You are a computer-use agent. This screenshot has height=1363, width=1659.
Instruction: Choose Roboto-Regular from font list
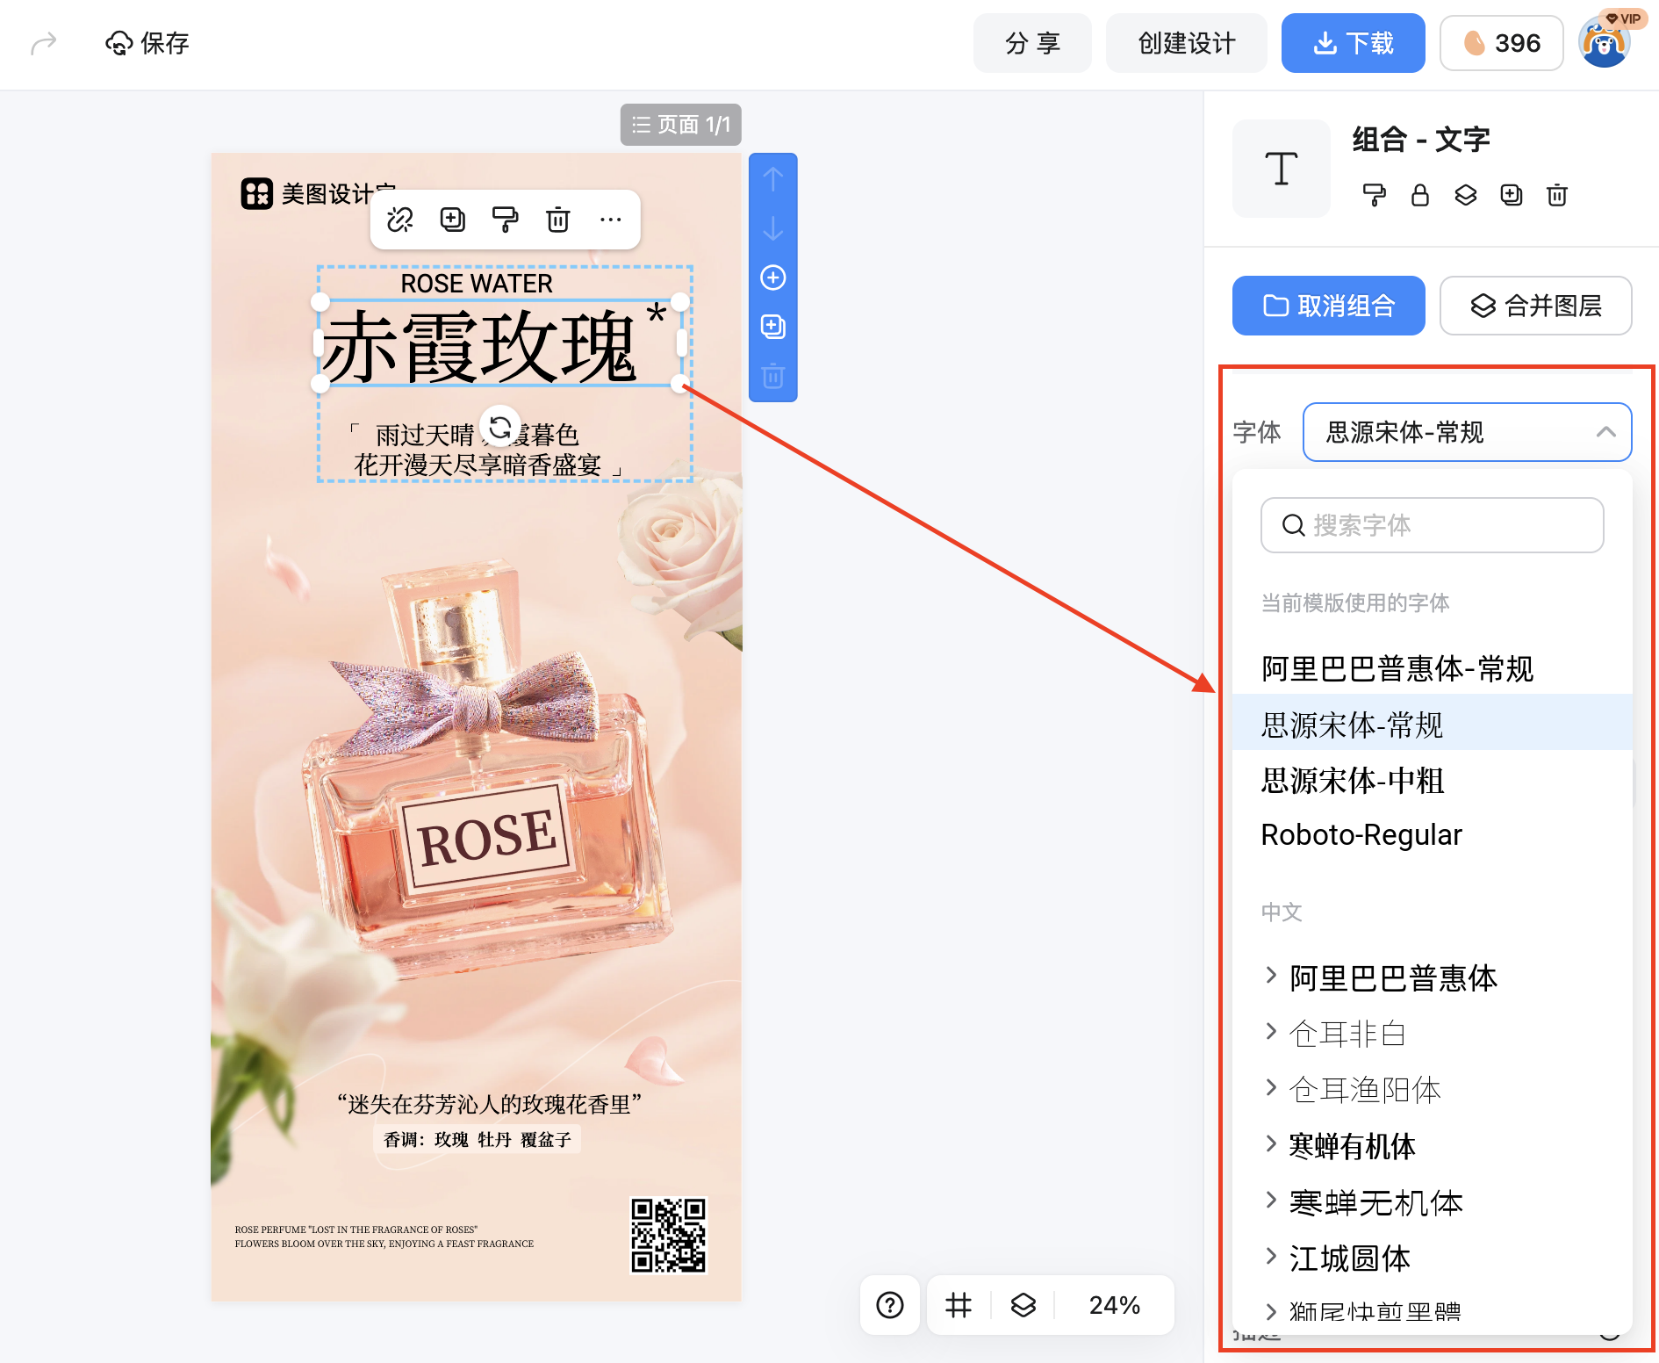[1361, 834]
